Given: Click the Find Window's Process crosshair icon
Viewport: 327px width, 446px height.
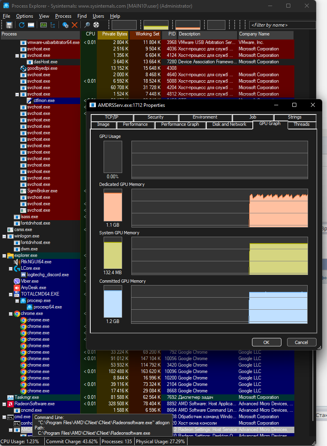Looking at the screenshot, I should pyautogui.click(x=96, y=25).
